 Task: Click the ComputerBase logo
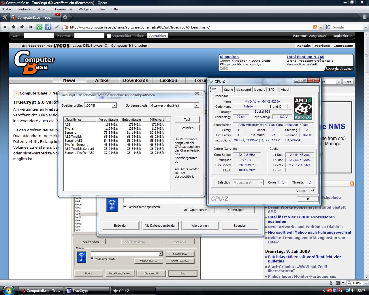(x=34, y=62)
